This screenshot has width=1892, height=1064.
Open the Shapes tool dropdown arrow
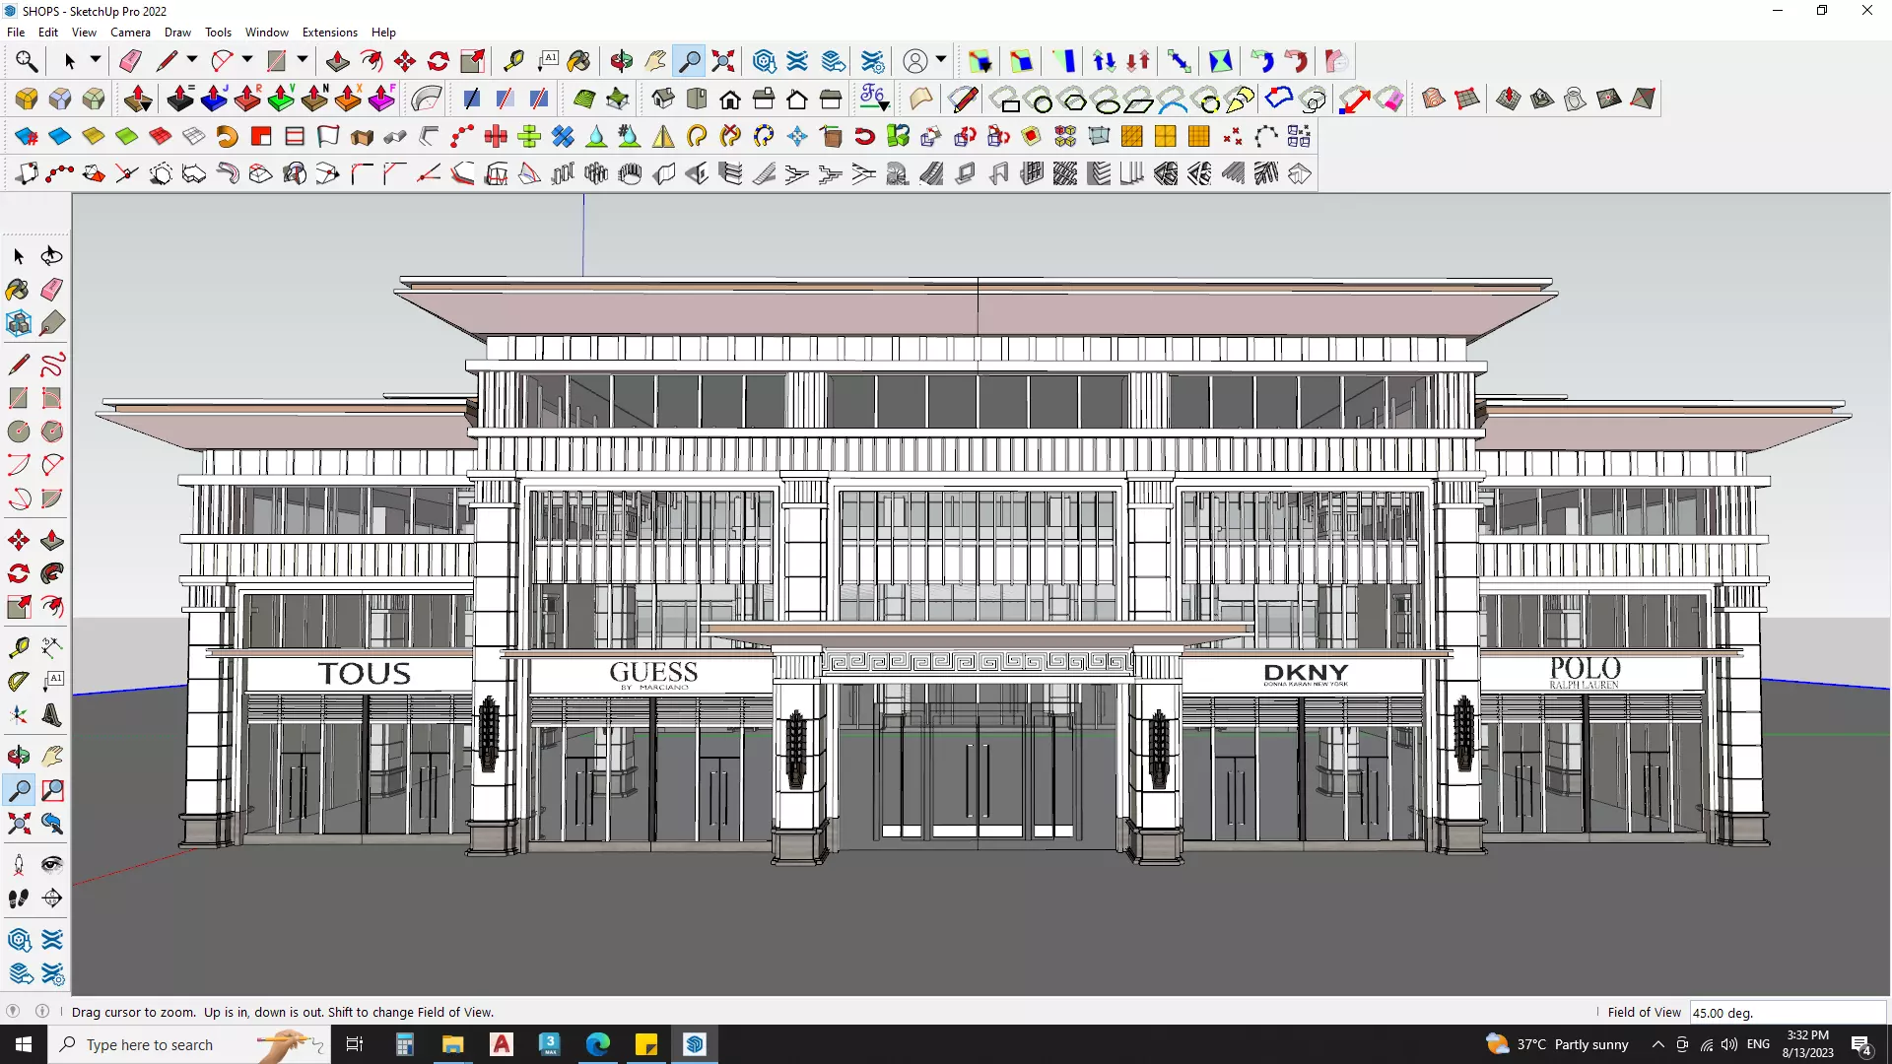(303, 60)
